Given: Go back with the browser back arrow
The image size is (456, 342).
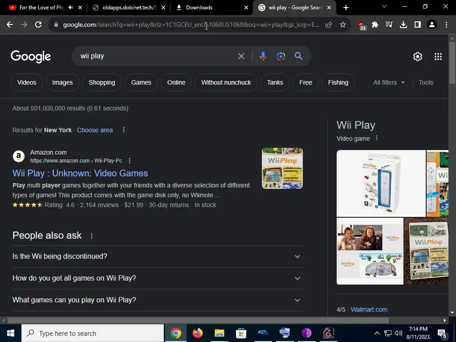Looking at the screenshot, I should point(10,25).
